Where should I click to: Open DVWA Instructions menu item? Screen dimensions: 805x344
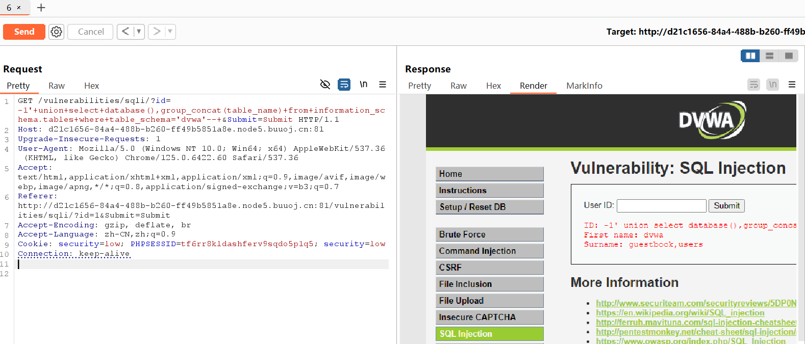tap(490, 191)
